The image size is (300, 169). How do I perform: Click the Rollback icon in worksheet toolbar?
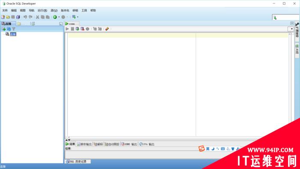tap(82, 29)
